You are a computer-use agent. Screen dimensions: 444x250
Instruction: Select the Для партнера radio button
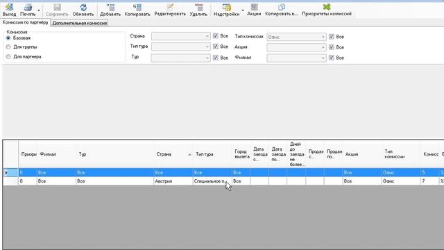(x=8, y=57)
